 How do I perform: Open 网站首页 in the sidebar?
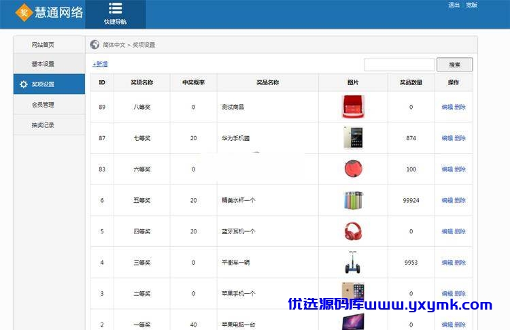pyautogui.click(x=43, y=45)
